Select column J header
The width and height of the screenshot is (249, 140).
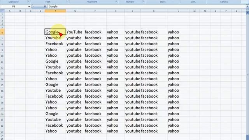click(x=132, y=11)
